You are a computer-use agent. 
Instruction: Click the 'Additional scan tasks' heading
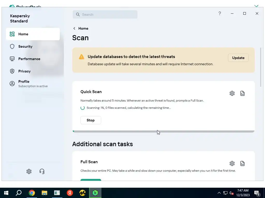(x=102, y=144)
